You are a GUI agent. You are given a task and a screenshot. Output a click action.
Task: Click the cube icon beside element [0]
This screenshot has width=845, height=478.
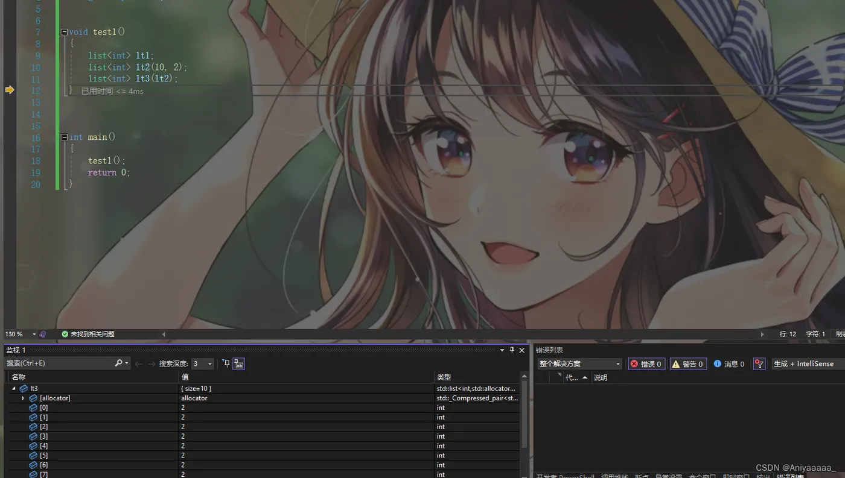pyautogui.click(x=33, y=408)
